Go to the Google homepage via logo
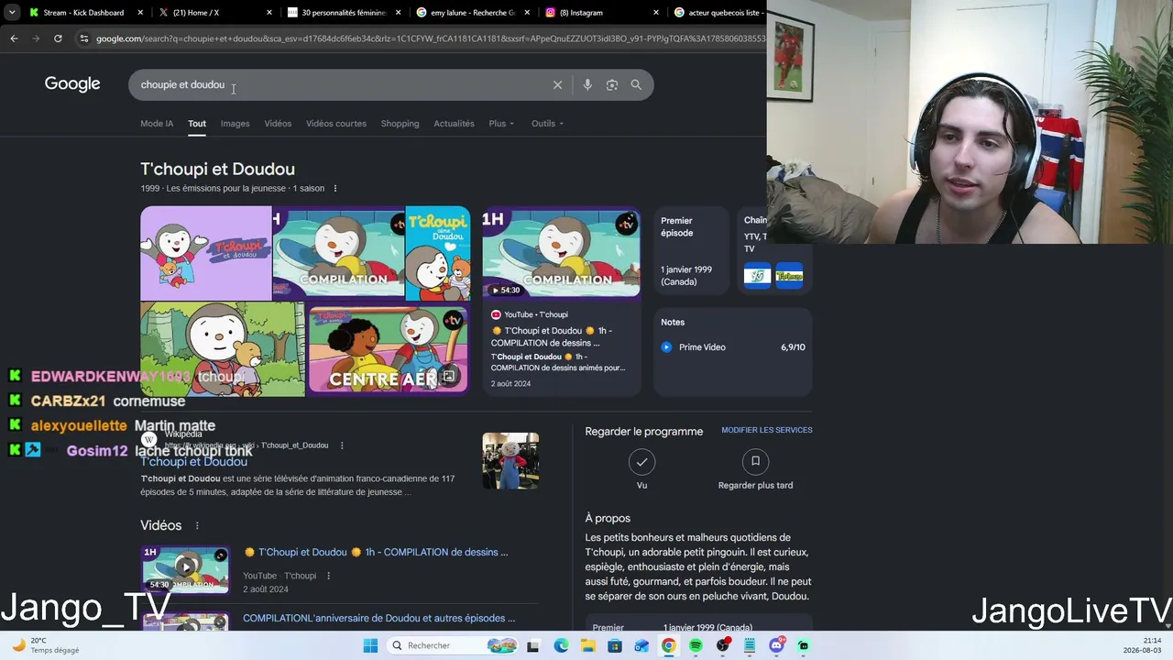Image resolution: width=1173 pixels, height=660 pixels. tap(72, 84)
